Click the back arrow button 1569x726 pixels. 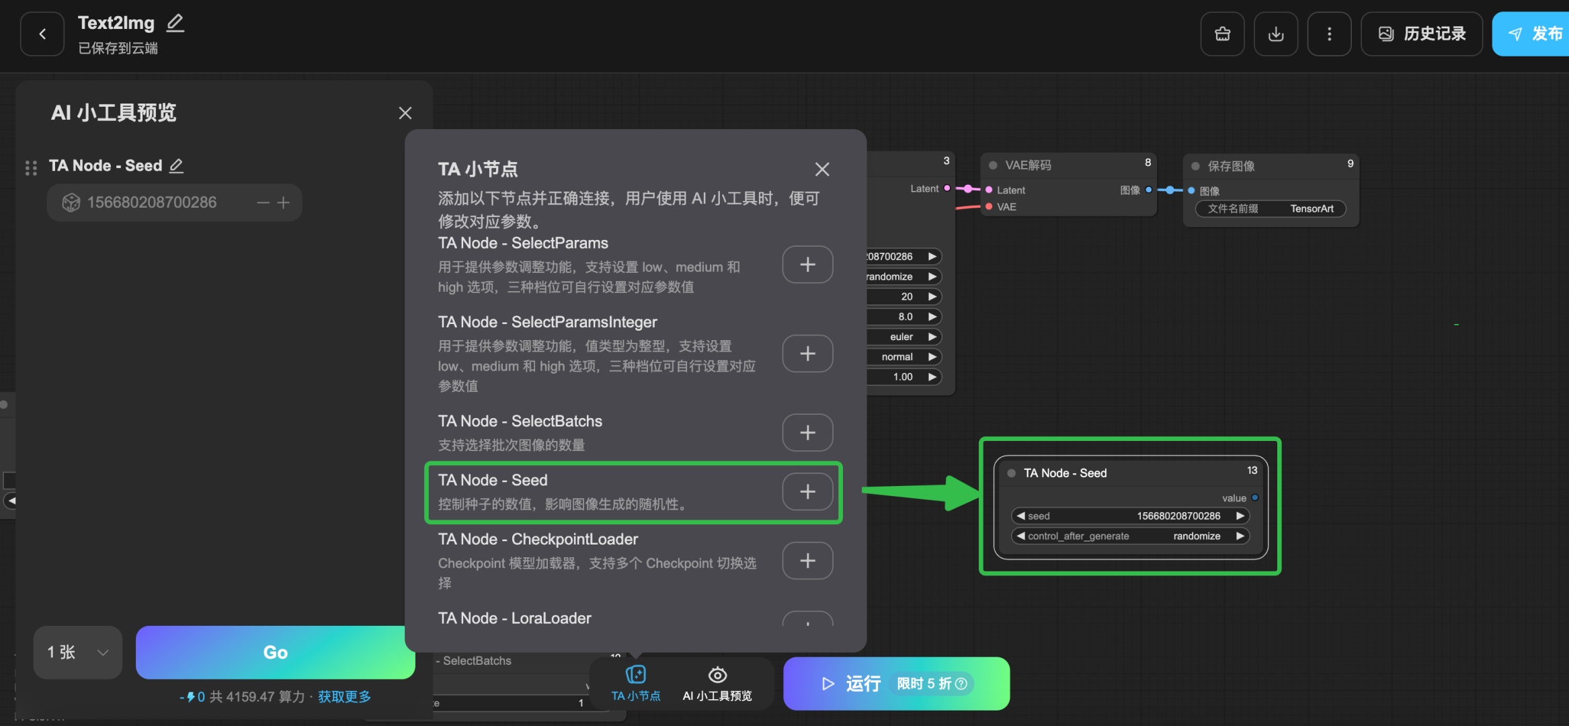pos(42,34)
